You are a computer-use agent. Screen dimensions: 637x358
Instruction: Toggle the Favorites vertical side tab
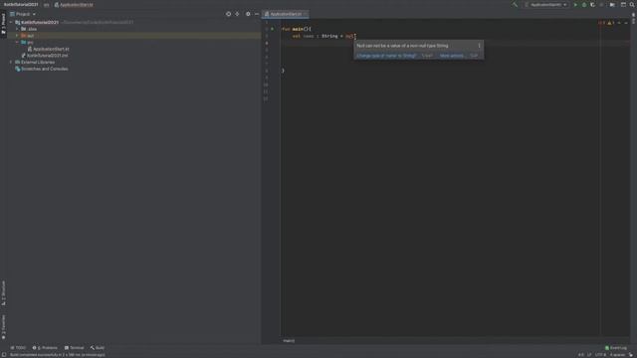point(4,327)
